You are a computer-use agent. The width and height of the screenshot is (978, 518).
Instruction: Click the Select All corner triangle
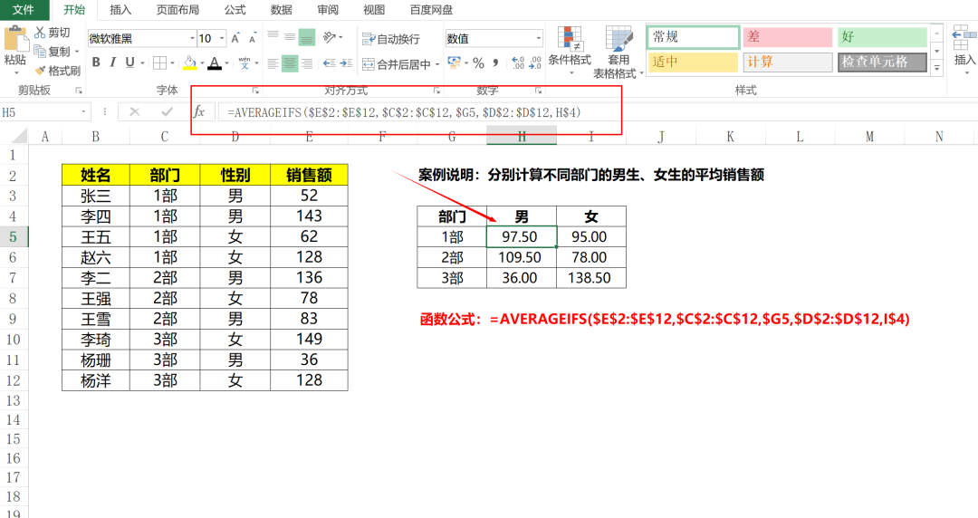tap(19, 136)
